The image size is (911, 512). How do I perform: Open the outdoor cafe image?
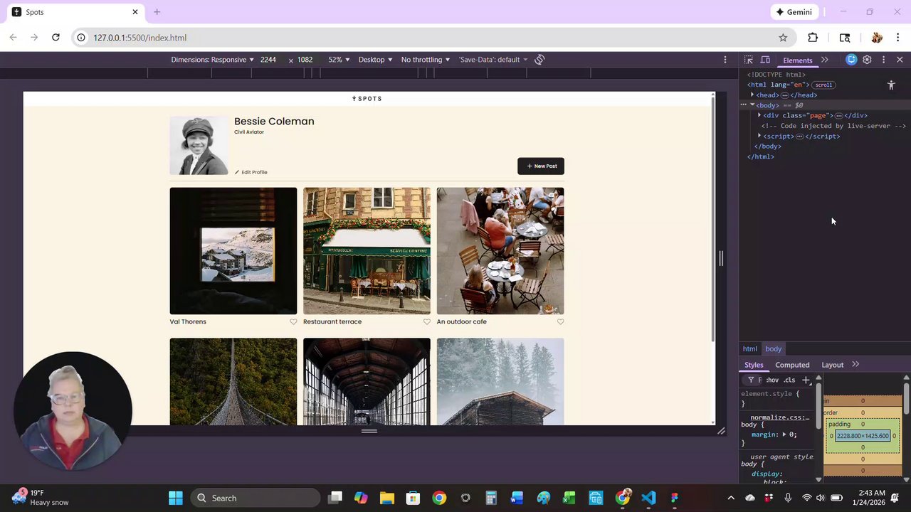point(500,250)
